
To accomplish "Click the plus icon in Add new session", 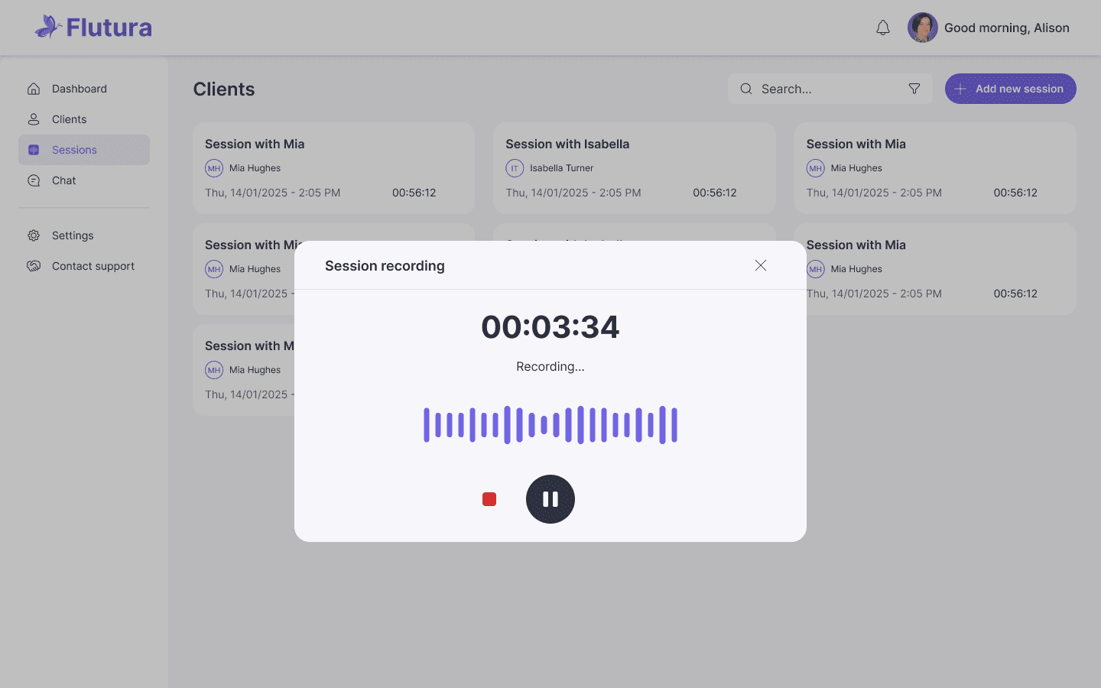I will (x=960, y=89).
